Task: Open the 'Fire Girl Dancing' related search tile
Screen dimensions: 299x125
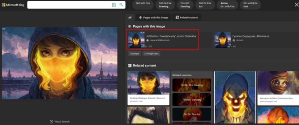Action: coord(192,99)
